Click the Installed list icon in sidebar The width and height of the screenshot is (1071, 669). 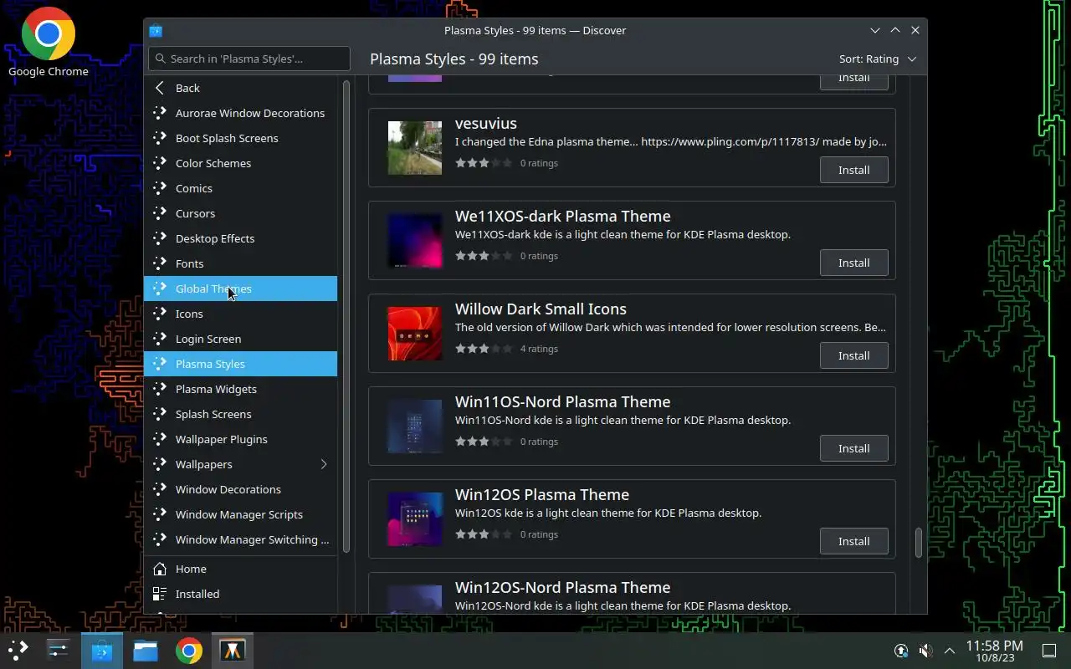(160, 594)
